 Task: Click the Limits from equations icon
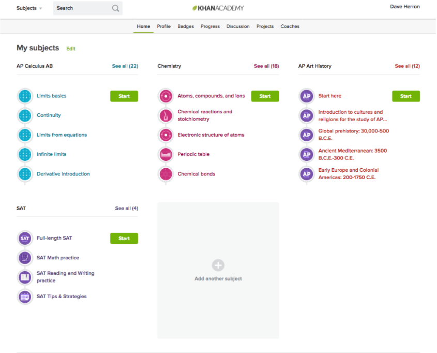(25, 135)
